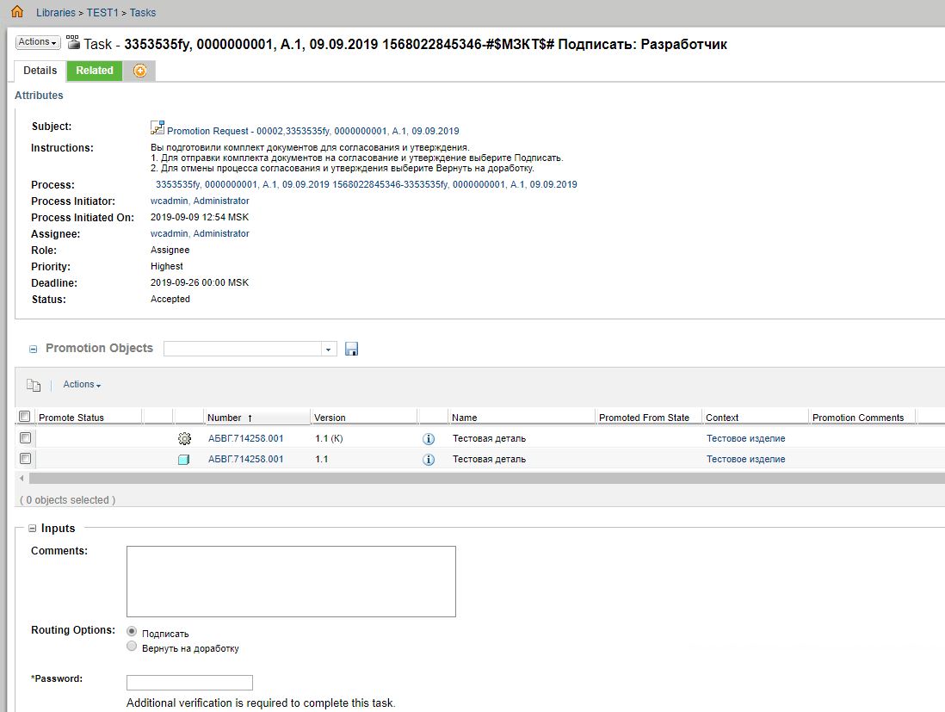This screenshot has height=712, width=945.
Task: Click the copy icon in the Promotion Objects toolbar
Action: [34, 385]
